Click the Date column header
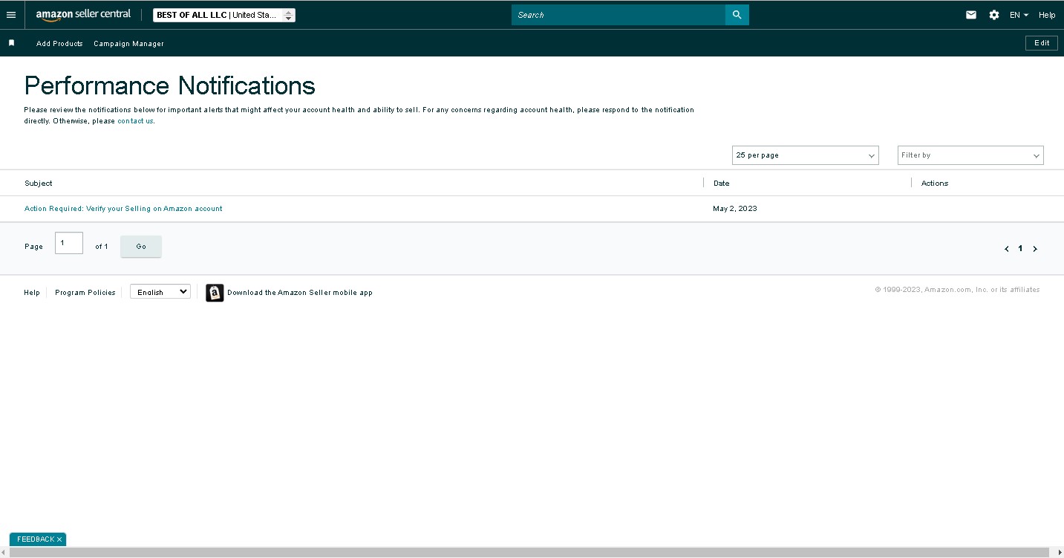The width and height of the screenshot is (1064, 558). (x=721, y=183)
